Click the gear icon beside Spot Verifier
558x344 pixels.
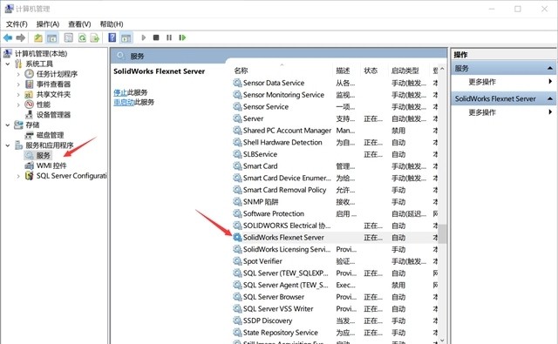[x=237, y=261]
